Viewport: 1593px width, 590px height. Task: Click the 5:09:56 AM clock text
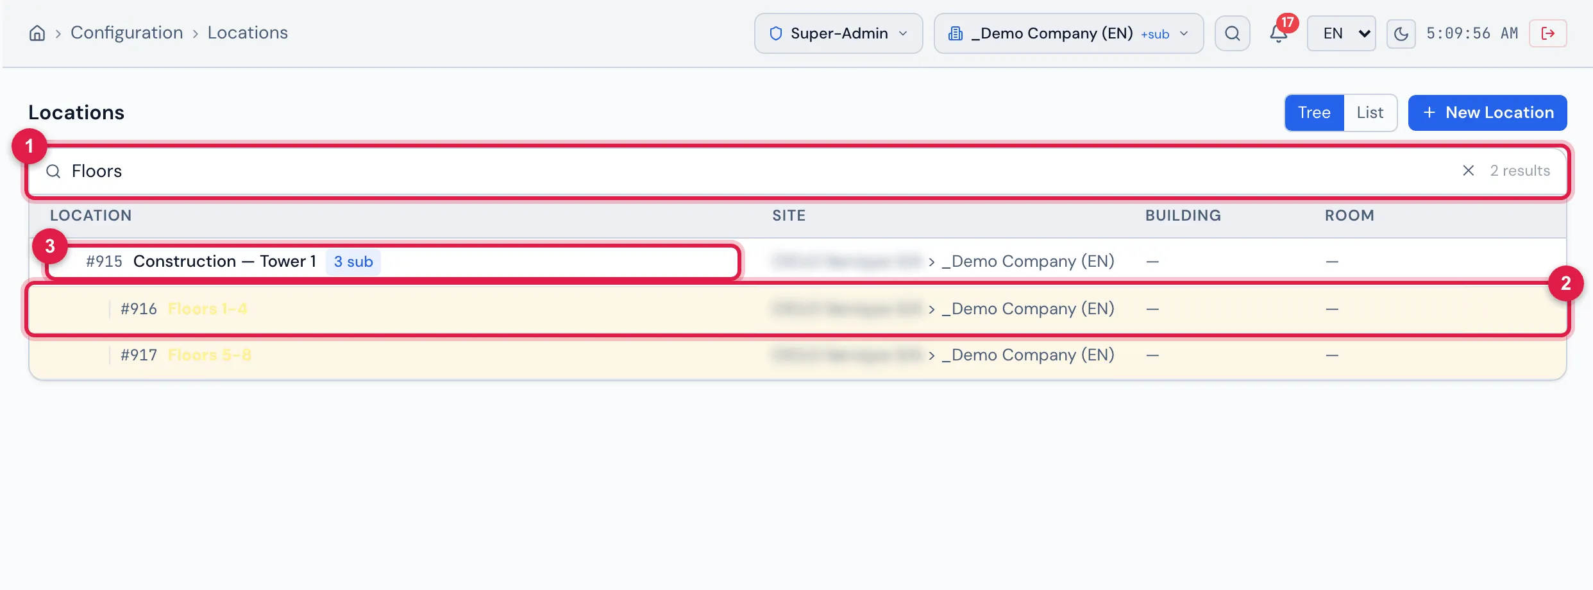pos(1472,33)
